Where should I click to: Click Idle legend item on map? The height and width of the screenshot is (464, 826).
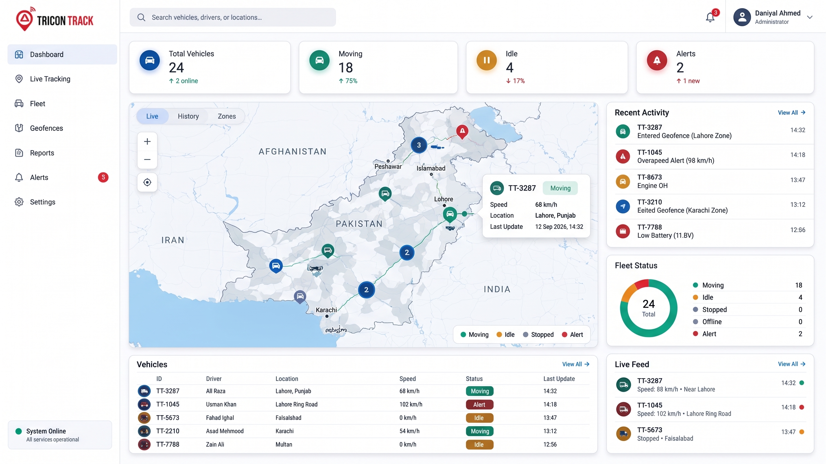(x=505, y=335)
